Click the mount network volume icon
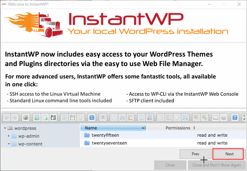 [x=26, y=117]
